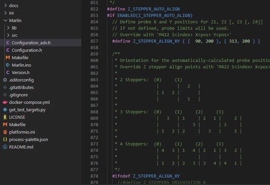Click '2 Steppers:' comment text
270x185 pixels.
134,80
